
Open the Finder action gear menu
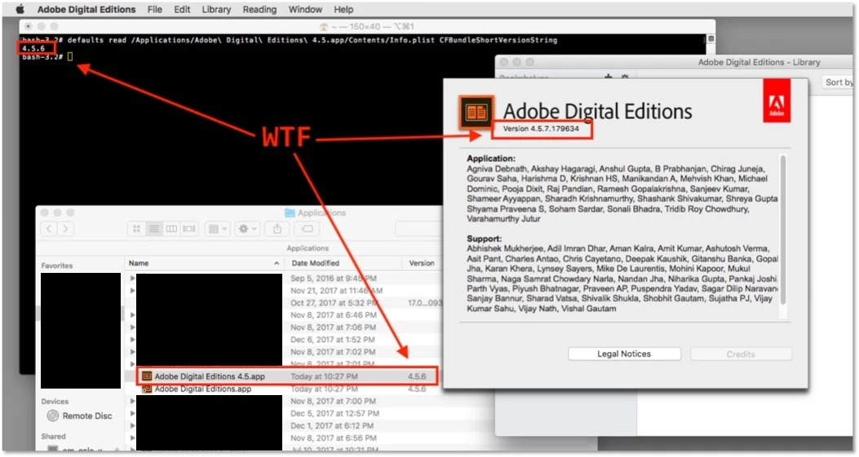point(247,229)
